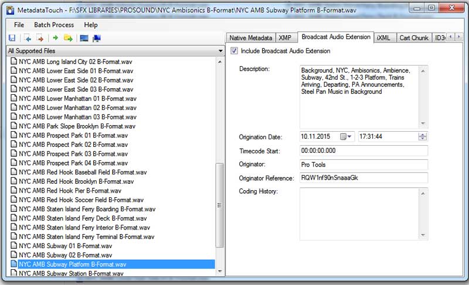Select NYC AMB Staten Island Ferry Terminal B-Format.wav
This screenshot has width=469, height=285.
[86, 236]
